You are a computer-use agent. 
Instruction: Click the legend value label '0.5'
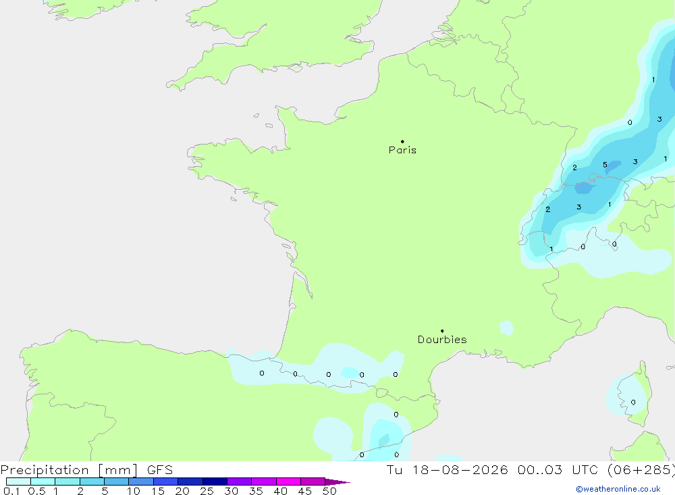[x=36, y=491]
